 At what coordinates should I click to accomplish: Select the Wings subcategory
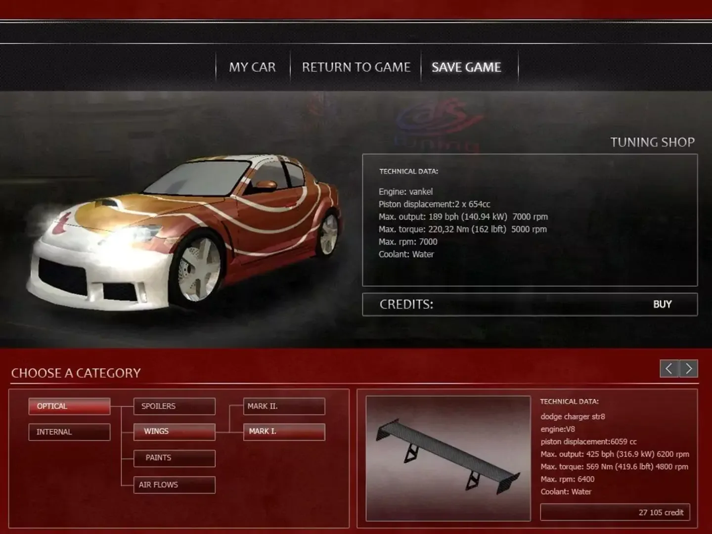pos(174,432)
